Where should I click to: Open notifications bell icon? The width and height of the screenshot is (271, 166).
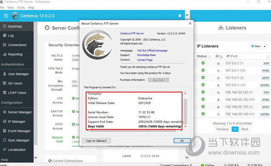[180, 16]
